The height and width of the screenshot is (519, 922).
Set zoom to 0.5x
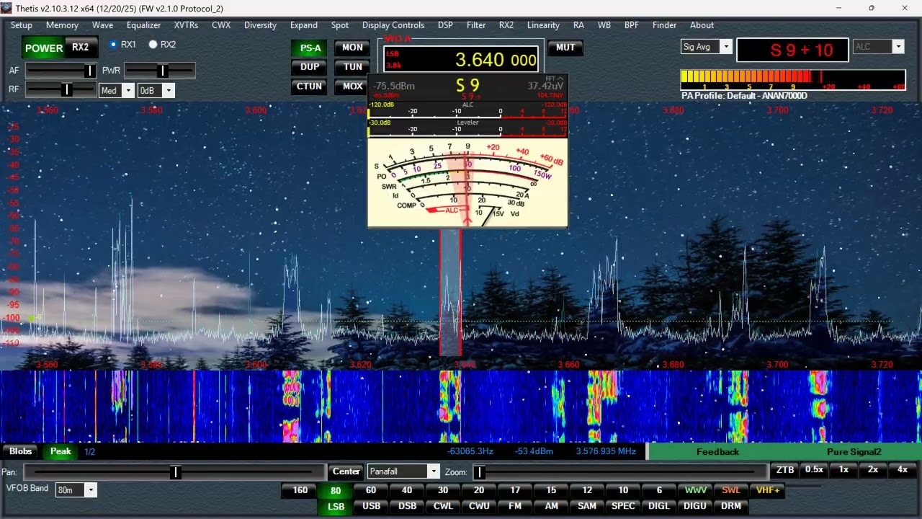click(x=814, y=470)
